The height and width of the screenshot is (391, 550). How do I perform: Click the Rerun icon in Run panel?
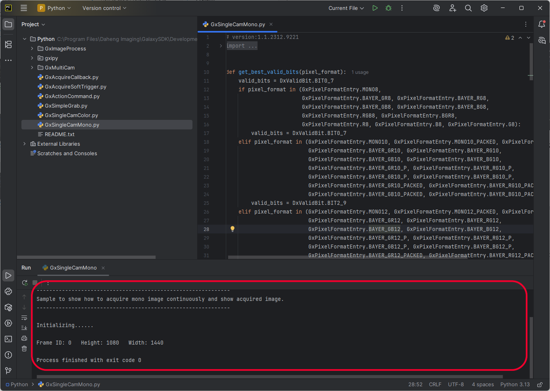[x=25, y=283]
